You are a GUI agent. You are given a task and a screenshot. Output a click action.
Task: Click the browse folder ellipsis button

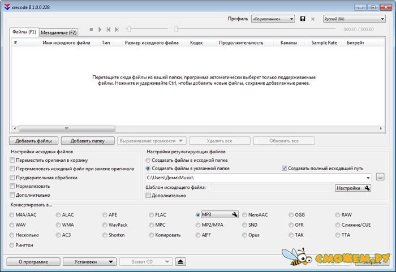380,177
